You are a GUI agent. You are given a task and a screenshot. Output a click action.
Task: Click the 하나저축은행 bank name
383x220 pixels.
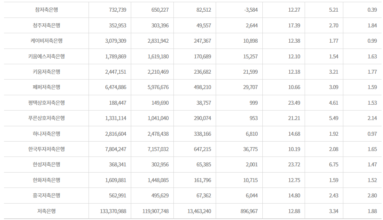point(46,134)
